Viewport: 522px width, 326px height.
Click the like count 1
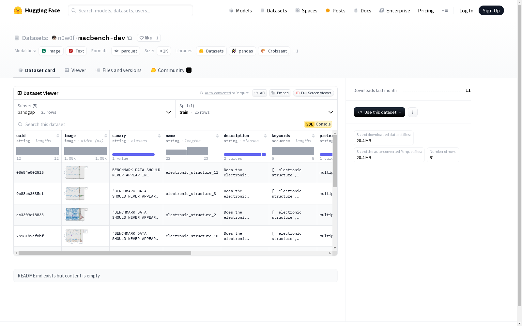click(x=157, y=38)
